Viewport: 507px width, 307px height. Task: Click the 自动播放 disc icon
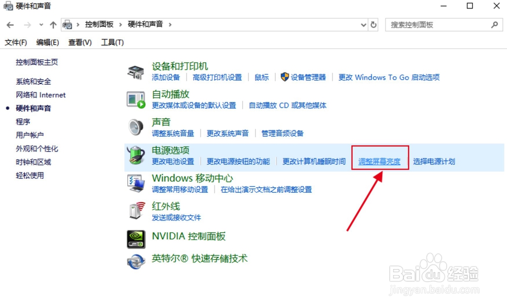(135, 99)
